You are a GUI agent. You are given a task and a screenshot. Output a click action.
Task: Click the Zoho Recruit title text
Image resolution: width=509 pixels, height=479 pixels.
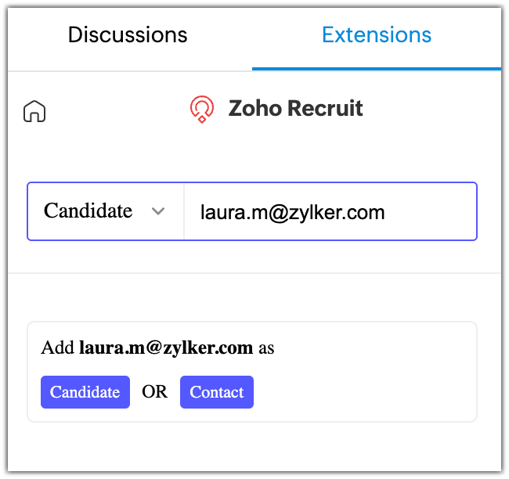pyautogui.click(x=295, y=108)
